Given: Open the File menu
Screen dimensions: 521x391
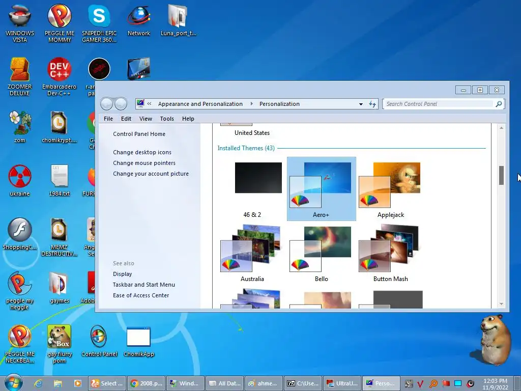Looking at the screenshot, I should pyautogui.click(x=108, y=119).
